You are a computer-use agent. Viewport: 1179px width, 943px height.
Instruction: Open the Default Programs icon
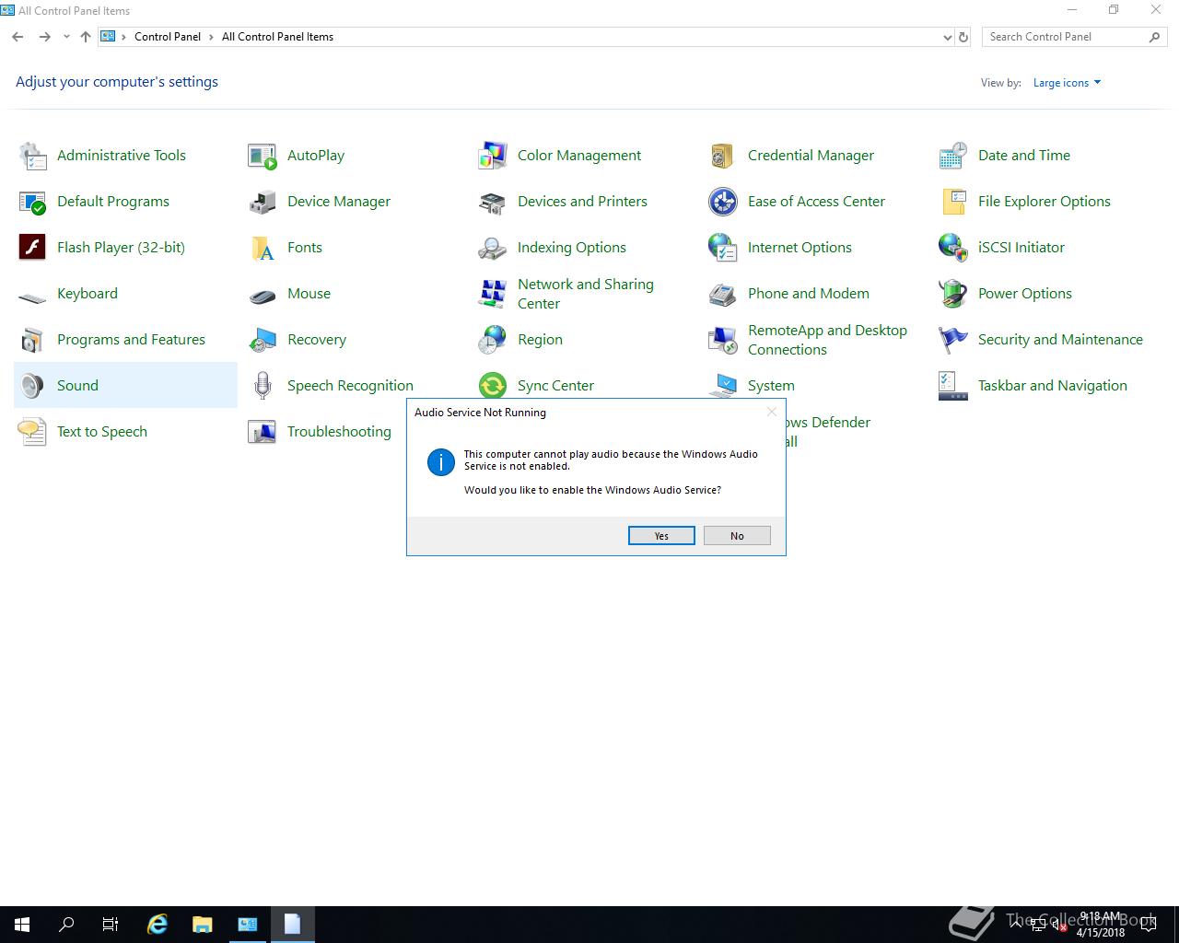tap(32, 202)
